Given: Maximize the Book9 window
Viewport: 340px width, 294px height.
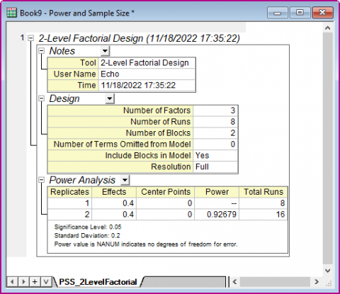Looking at the screenshot, I should [x=300, y=13].
